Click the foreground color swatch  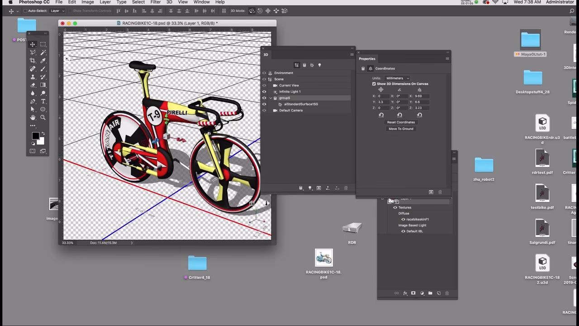tap(35, 135)
